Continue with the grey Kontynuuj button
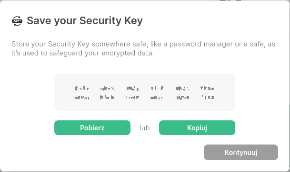290x172 pixels. click(x=241, y=152)
